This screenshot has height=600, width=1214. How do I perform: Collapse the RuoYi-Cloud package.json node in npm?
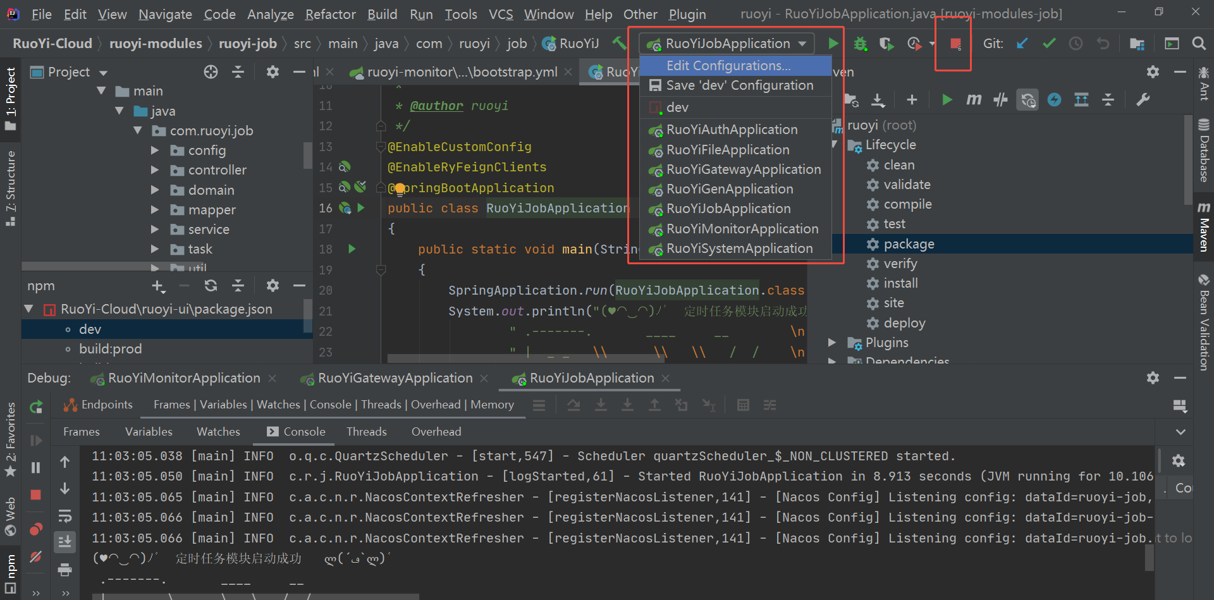29,309
